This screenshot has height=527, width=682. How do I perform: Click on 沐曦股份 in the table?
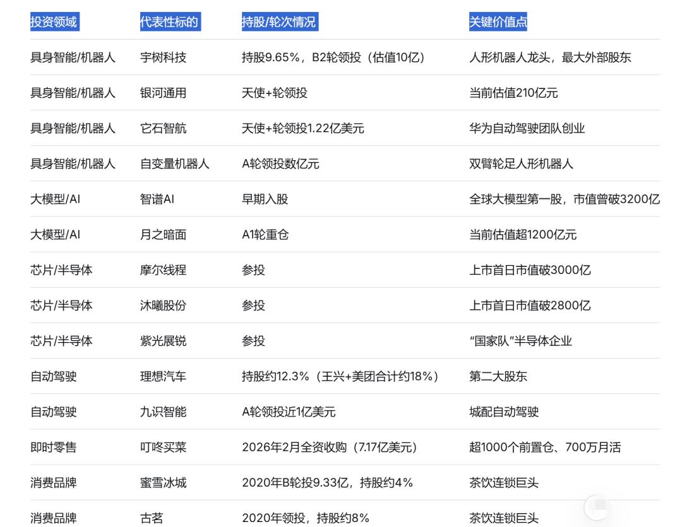[163, 305]
